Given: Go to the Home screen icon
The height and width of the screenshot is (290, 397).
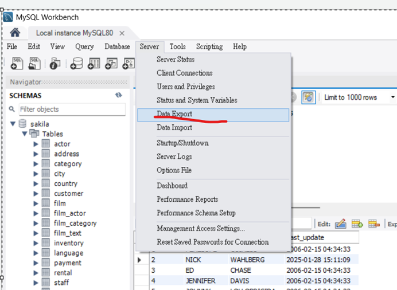Looking at the screenshot, I should click(x=15, y=33).
